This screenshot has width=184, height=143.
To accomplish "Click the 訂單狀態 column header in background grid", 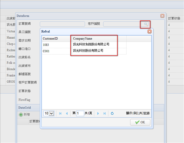I will pyautogui.click(x=174, y=18).
